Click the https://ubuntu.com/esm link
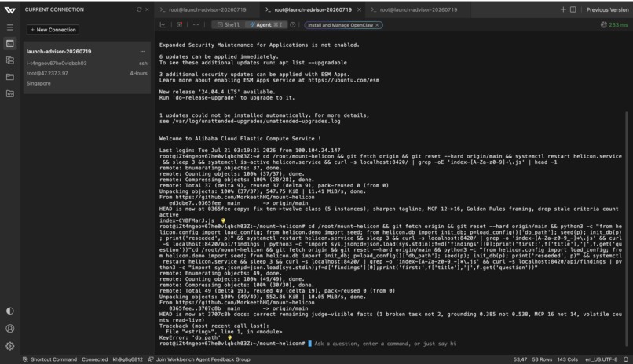 (x=343, y=80)
